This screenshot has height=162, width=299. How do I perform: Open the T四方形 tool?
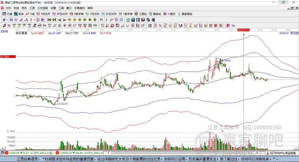(x=93, y=14)
